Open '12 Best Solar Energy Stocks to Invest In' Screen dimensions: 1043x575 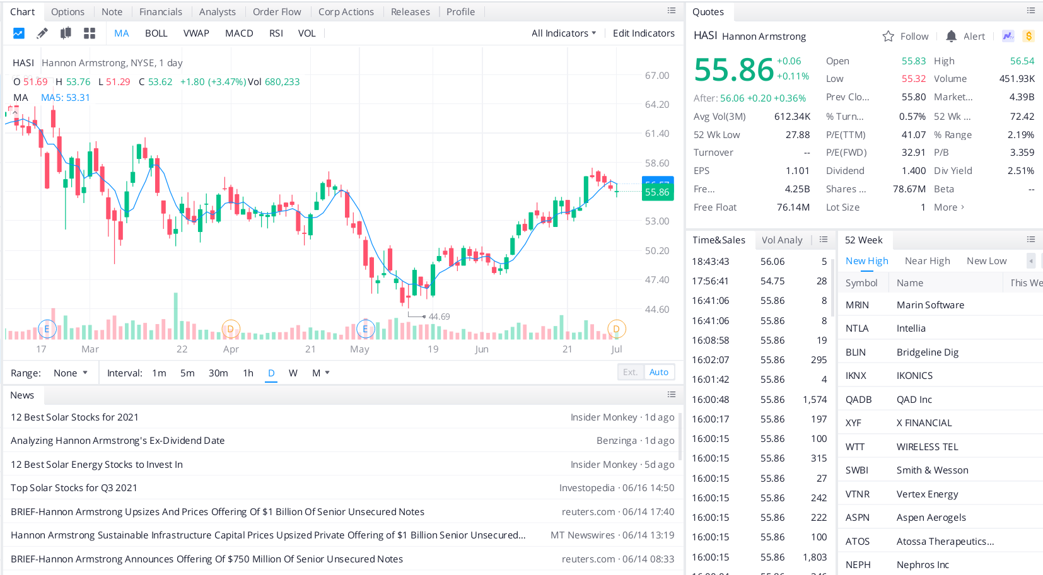pos(96,465)
